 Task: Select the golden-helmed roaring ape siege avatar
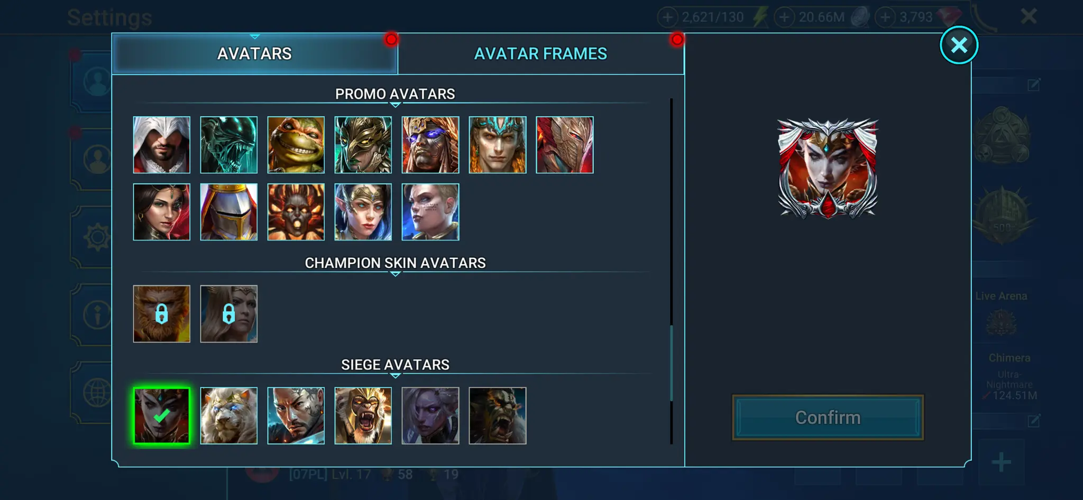click(x=363, y=415)
